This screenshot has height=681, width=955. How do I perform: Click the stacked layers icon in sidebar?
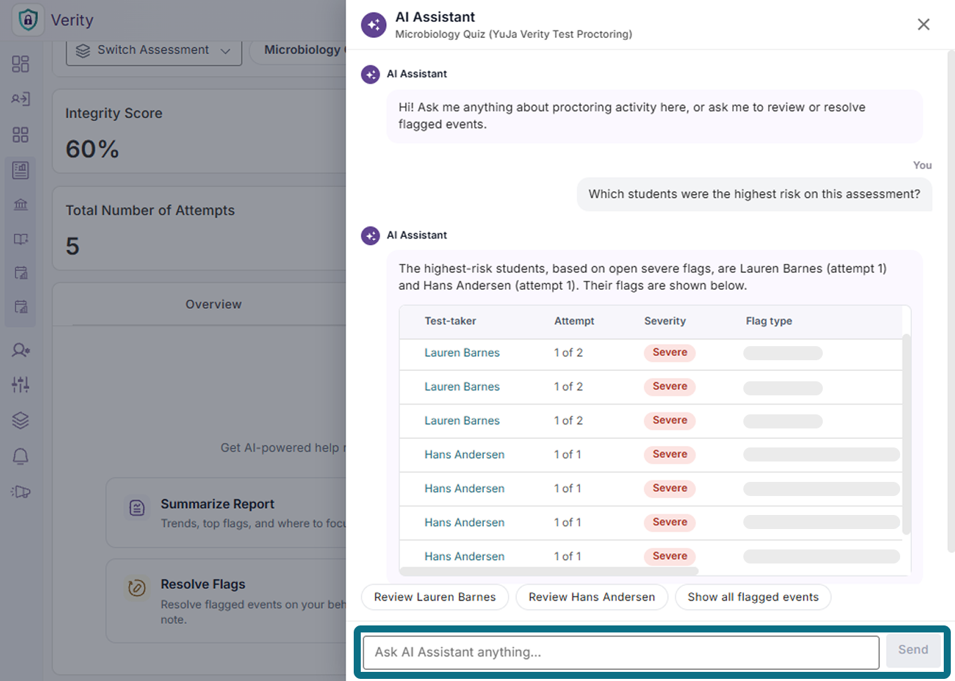[20, 420]
